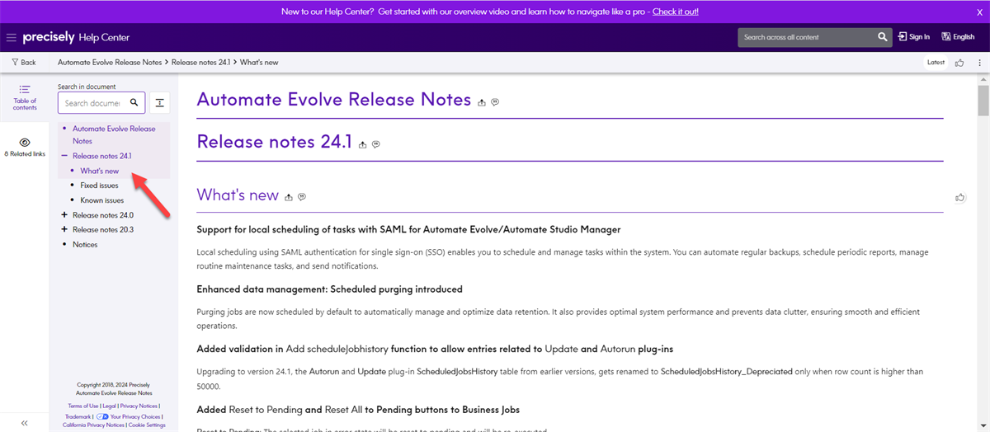990x432 pixels.
Task: Click the eye icon above Related links
Action: pyautogui.click(x=25, y=142)
